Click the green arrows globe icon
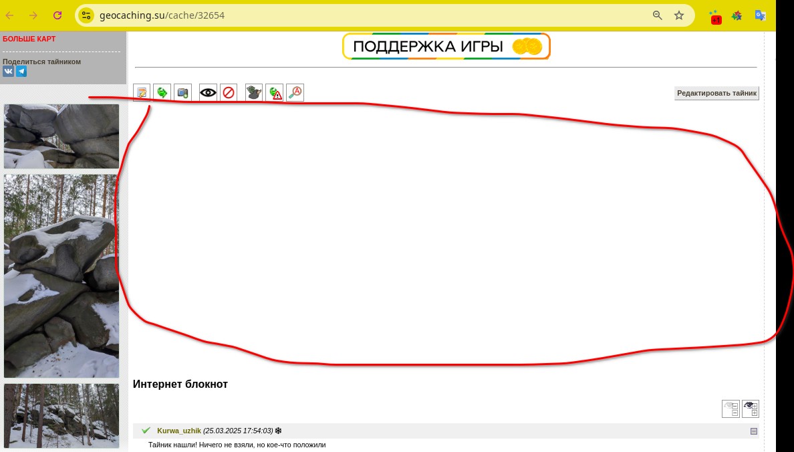794x452 pixels. tap(162, 92)
